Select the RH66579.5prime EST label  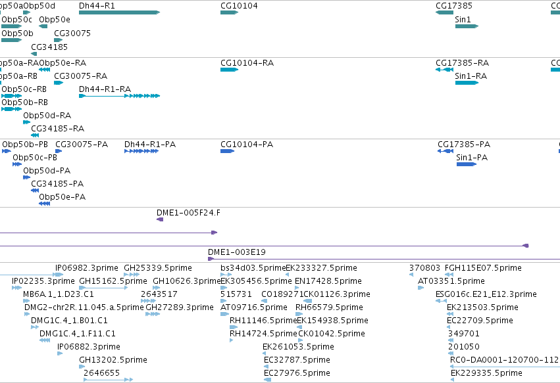pyautogui.click(x=329, y=307)
